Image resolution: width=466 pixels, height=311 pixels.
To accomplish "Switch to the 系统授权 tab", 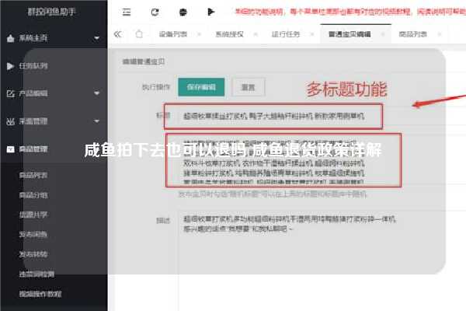I will point(229,34).
